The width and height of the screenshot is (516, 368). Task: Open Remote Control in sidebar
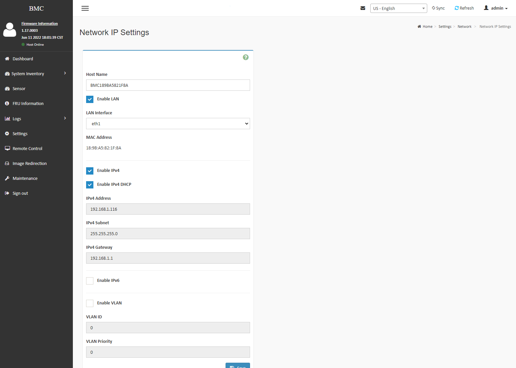[27, 148]
